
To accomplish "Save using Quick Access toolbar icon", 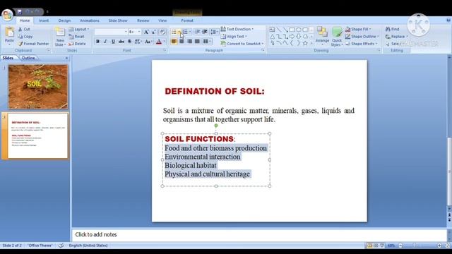I will pyautogui.click(x=20, y=12).
